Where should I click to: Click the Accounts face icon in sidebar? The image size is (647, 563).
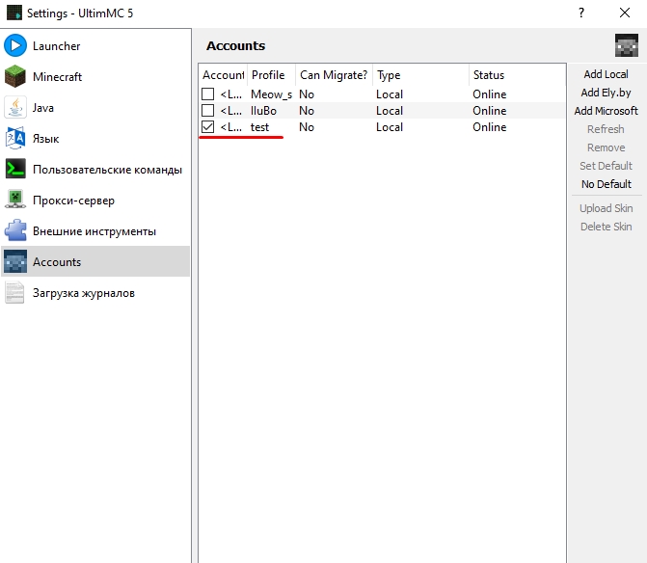pos(15,261)
